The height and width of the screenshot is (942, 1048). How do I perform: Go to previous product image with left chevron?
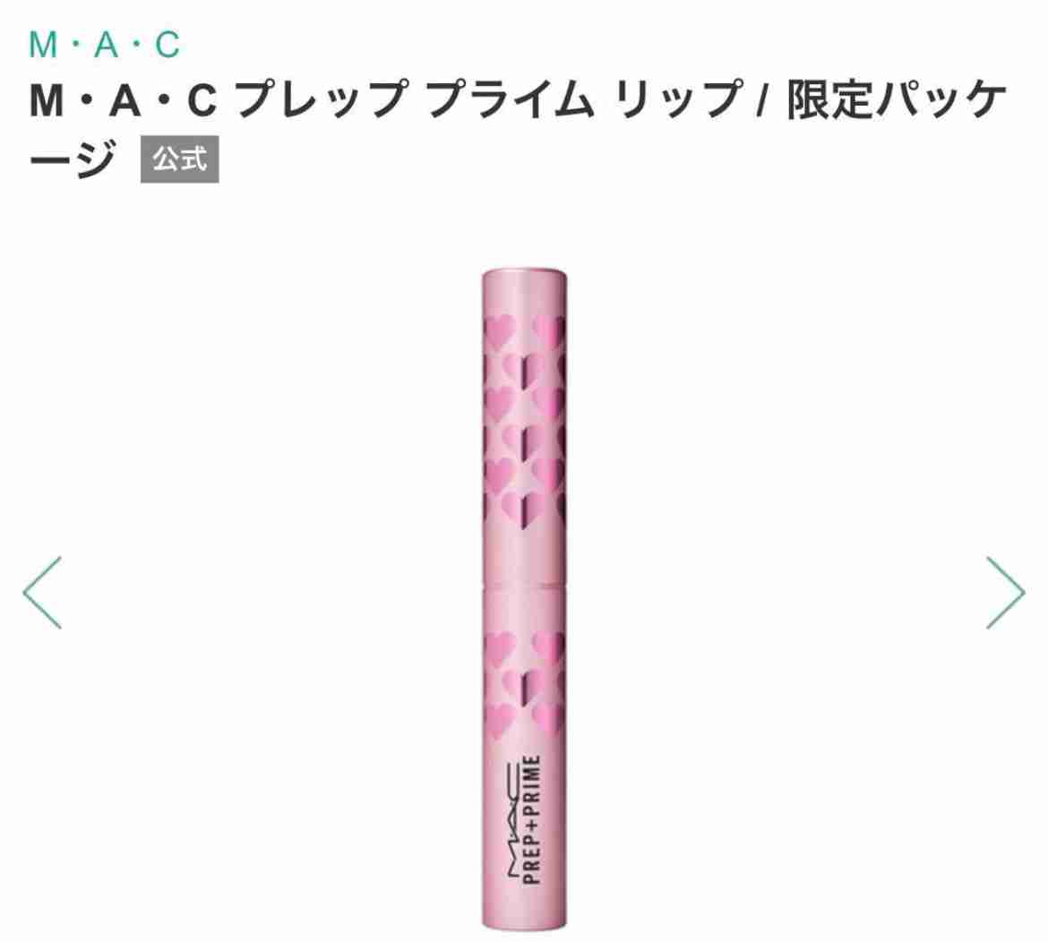click(x=42, y=593)
